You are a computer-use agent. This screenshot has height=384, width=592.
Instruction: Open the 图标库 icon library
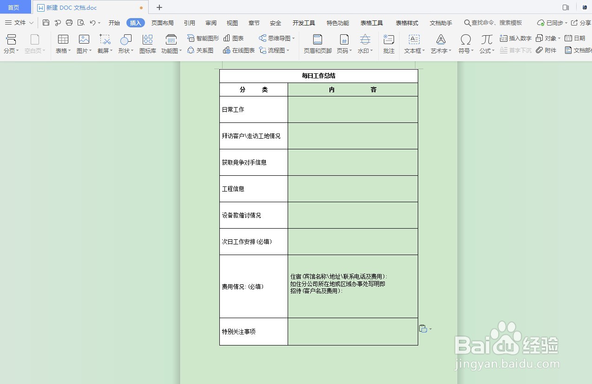(x=148, y=44)
